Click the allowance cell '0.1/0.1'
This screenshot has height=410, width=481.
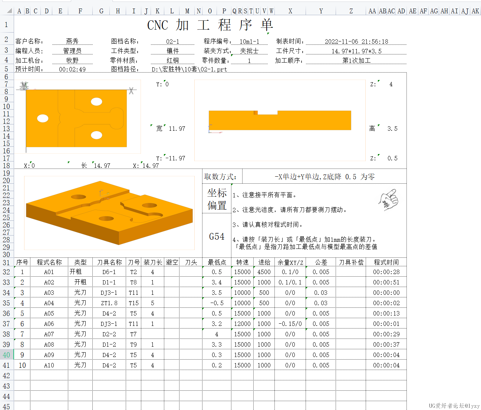(290, 282)
